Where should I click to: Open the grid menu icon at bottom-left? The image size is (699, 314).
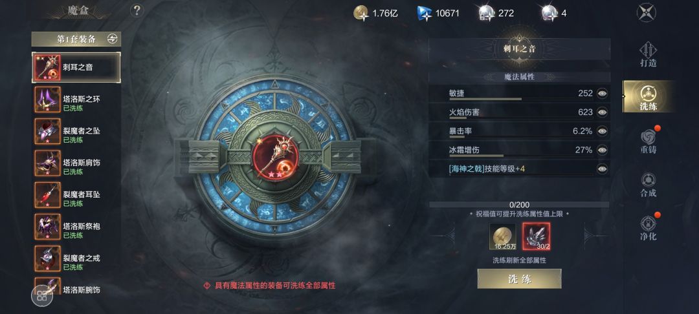click(x=42, y=296)
